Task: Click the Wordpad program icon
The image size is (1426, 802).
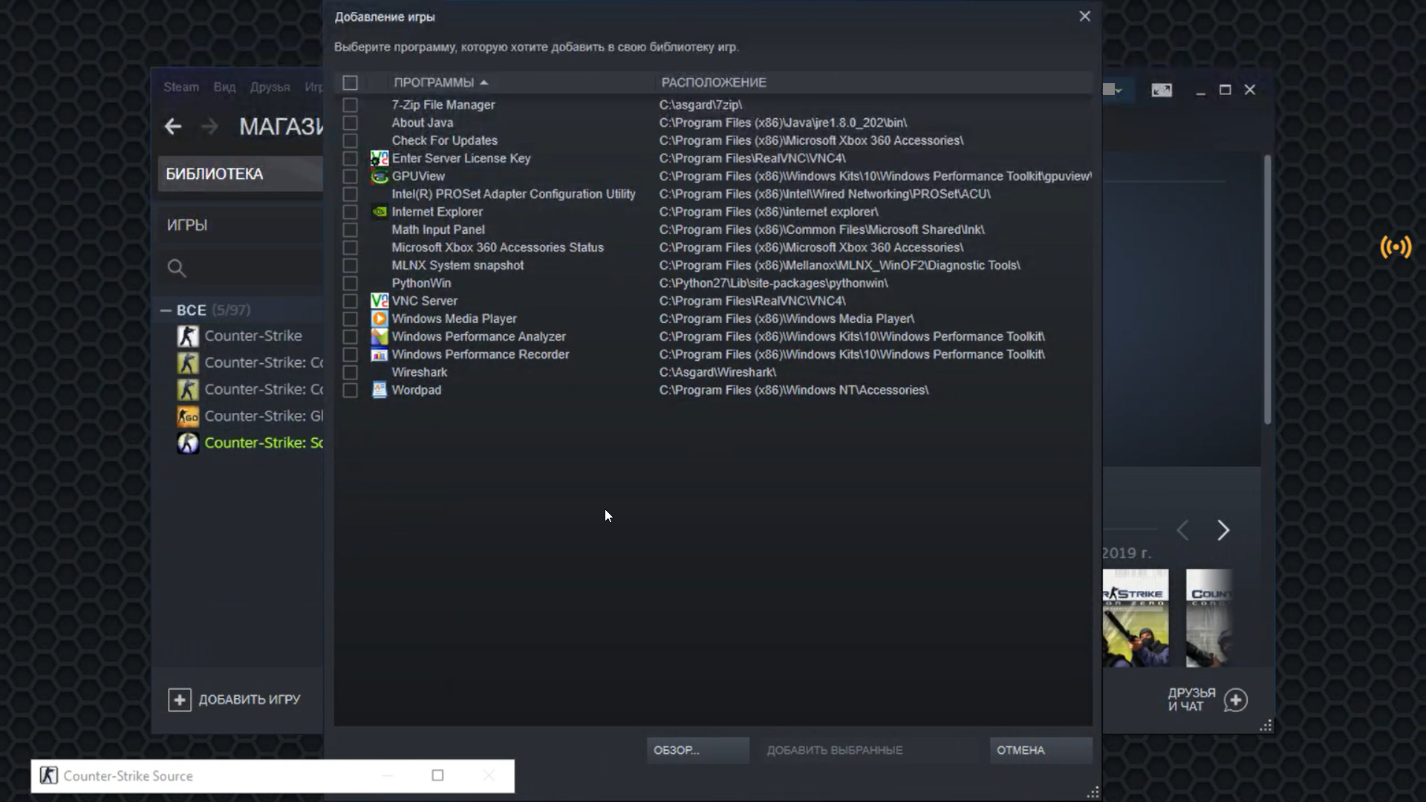Action: point(379,390)
